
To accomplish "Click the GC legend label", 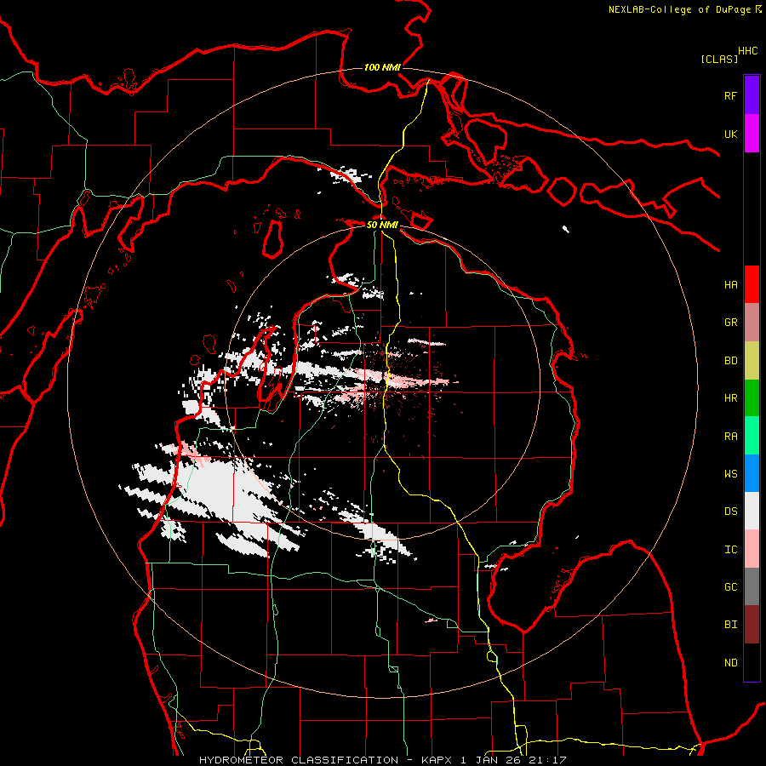I will 730,587.
